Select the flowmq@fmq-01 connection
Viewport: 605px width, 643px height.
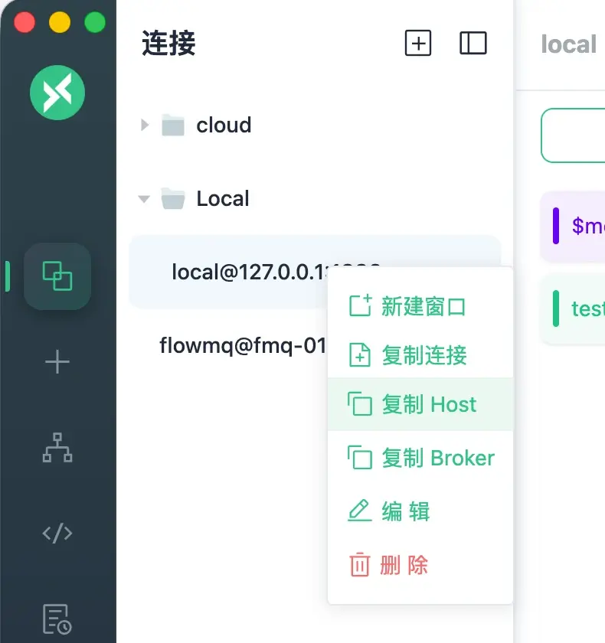[242, 346]
